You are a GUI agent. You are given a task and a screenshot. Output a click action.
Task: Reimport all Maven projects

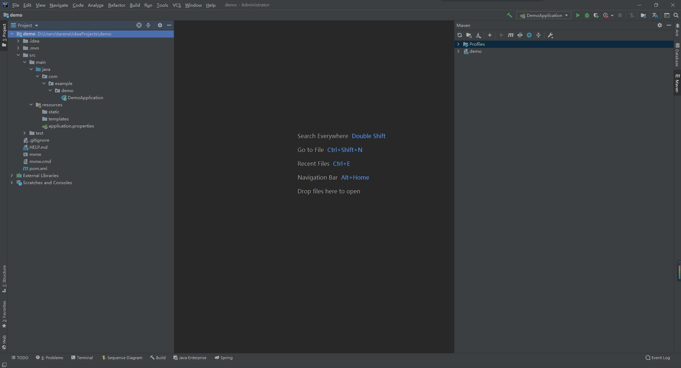[460, 35]
